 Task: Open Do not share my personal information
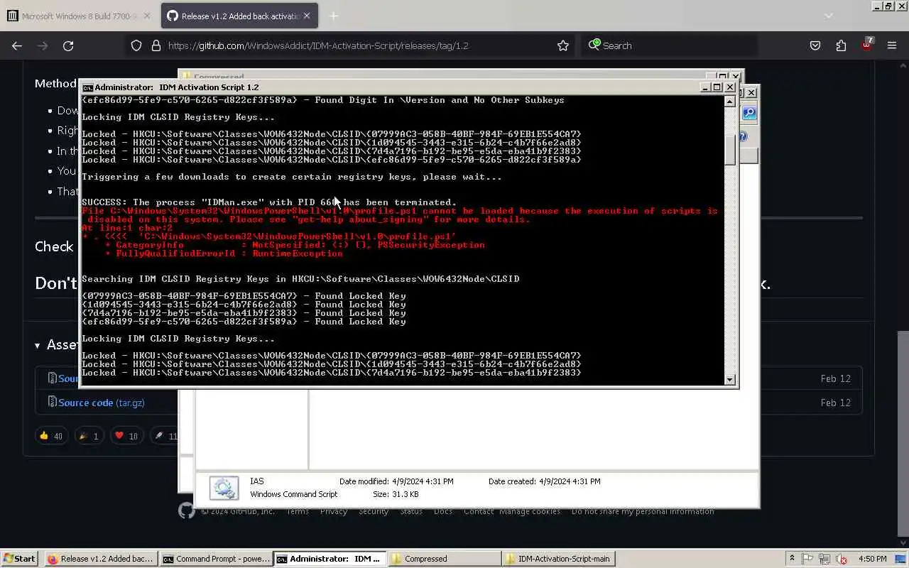(x=643, y=511)
